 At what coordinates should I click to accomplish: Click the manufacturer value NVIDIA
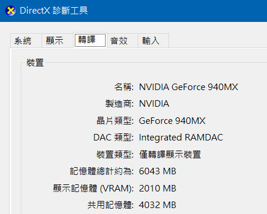[x=154, y=104]
